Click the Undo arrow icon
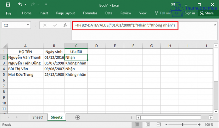Viewport: 219px width, 128px height. (20, 4)
